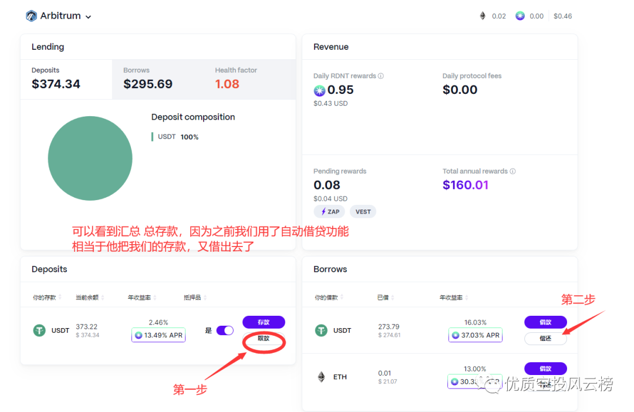The image size is (634, 412).
Task: Sort deposits by 当前余额 column
Action: 90,298
